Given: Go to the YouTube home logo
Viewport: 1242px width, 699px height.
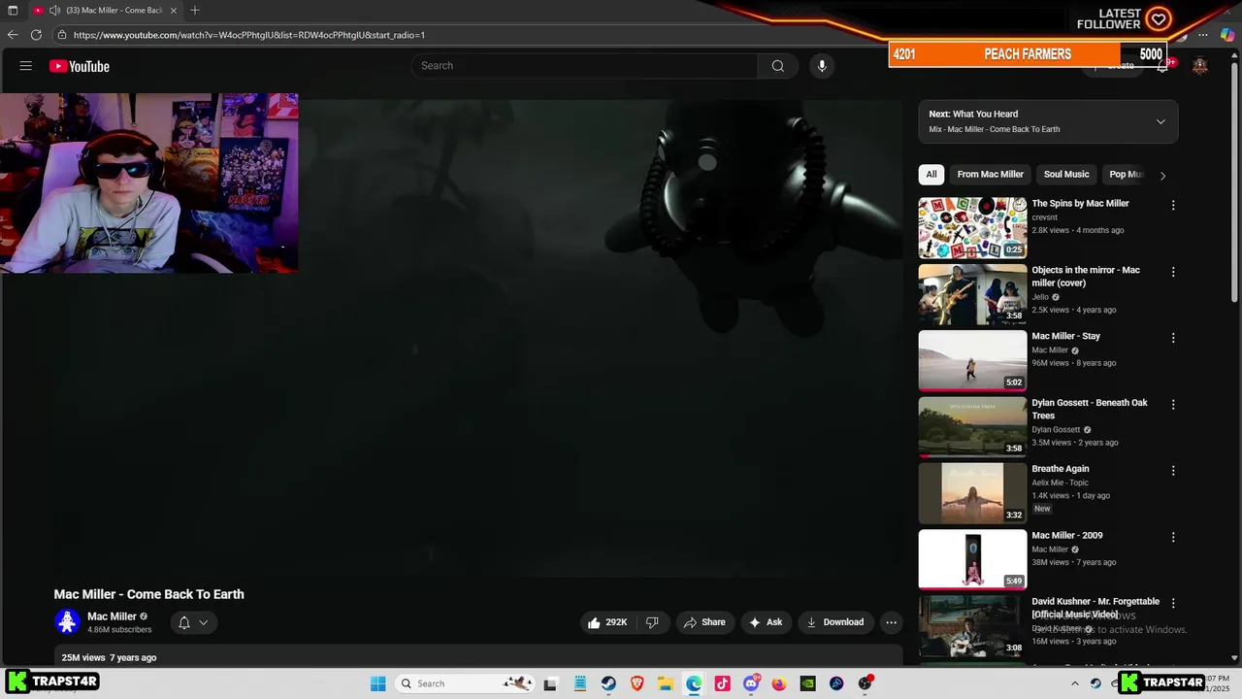Looking at the screenshot, I should coord(80,66).
